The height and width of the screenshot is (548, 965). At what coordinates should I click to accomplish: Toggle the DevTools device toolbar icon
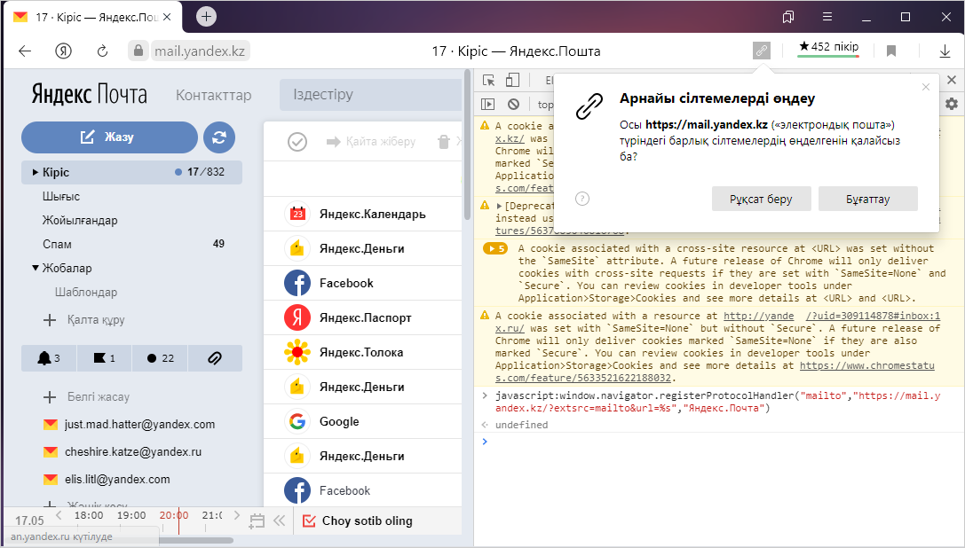click(512, 81)
